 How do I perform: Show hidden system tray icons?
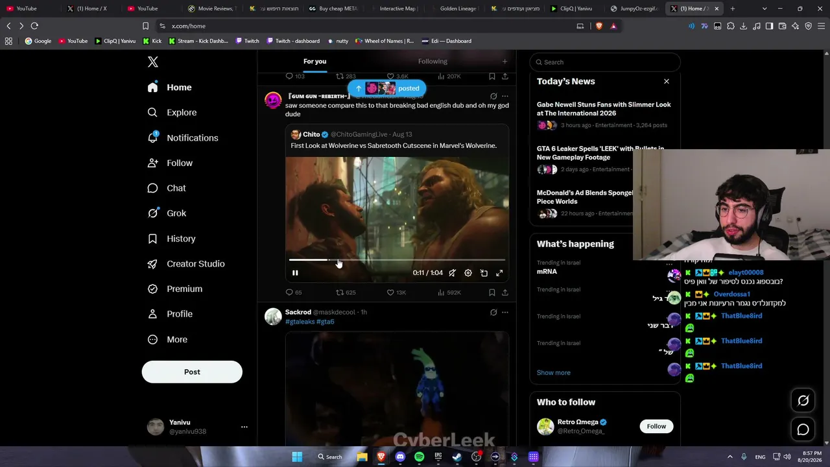tap(729, 457)
